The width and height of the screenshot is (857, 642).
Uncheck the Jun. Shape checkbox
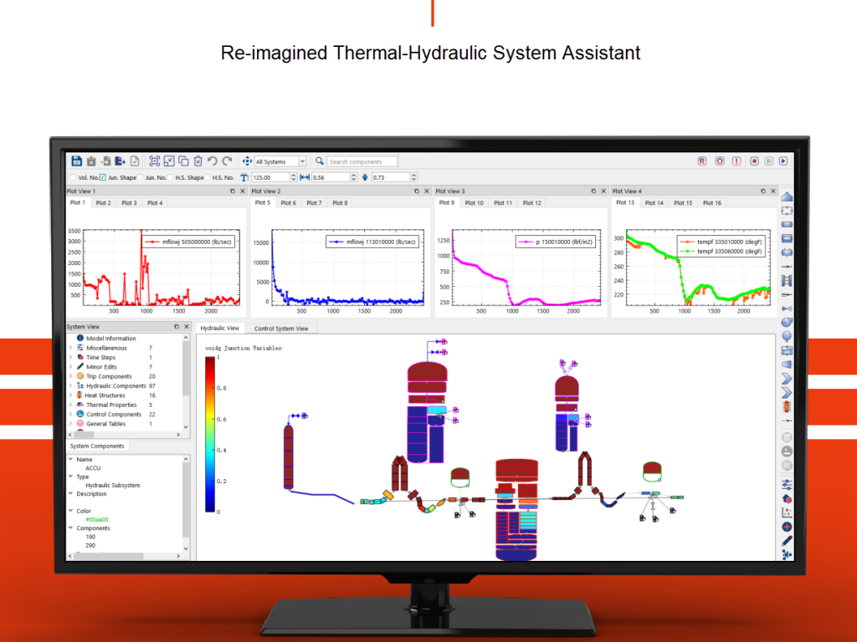tap(103, 177)
